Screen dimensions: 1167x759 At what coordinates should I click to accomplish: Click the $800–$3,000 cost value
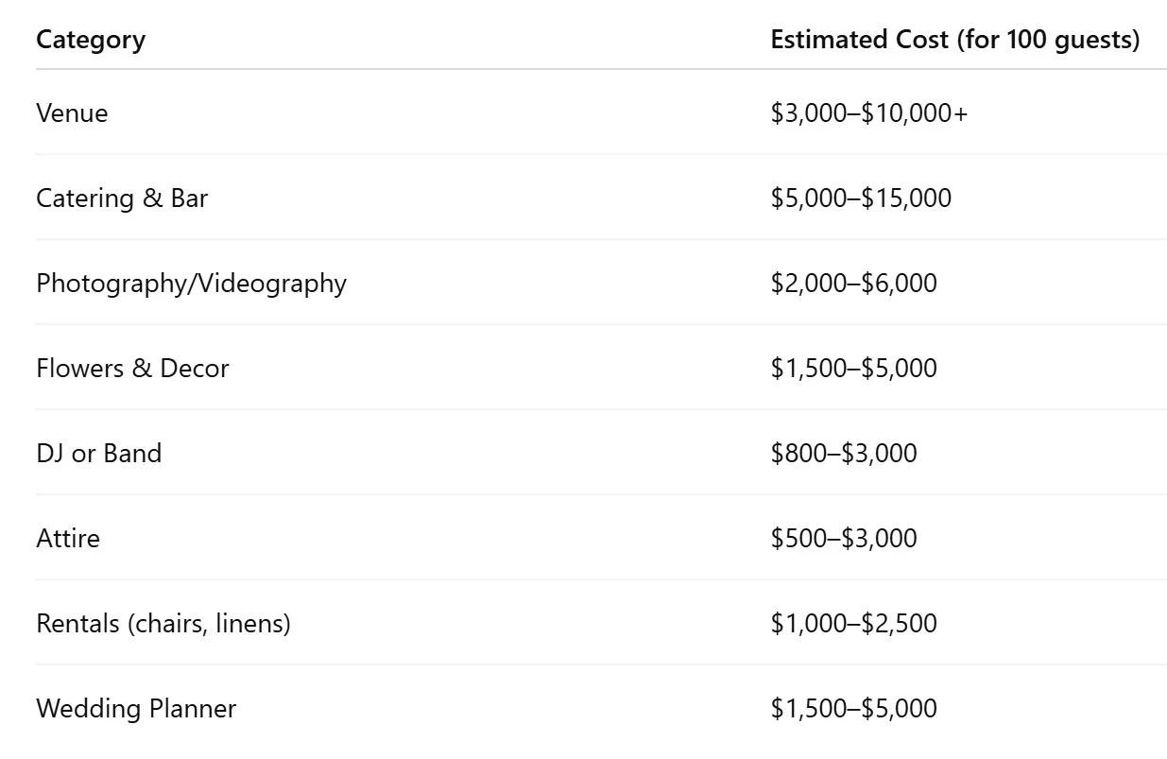(843, 454)
